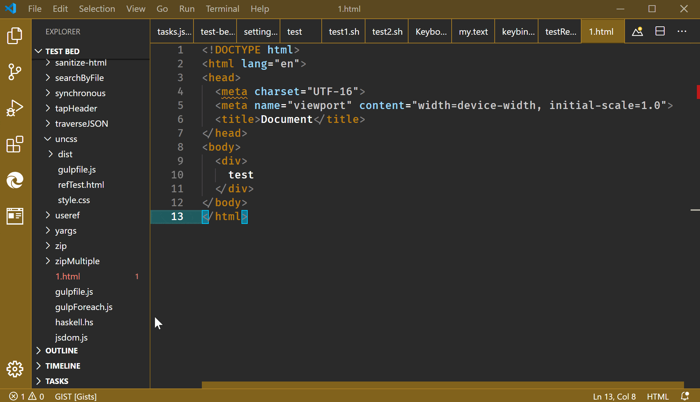This screenshot has width=700, height=402.
Task: Click the errors and warnings status indicator
Action: tap(27, 396)
